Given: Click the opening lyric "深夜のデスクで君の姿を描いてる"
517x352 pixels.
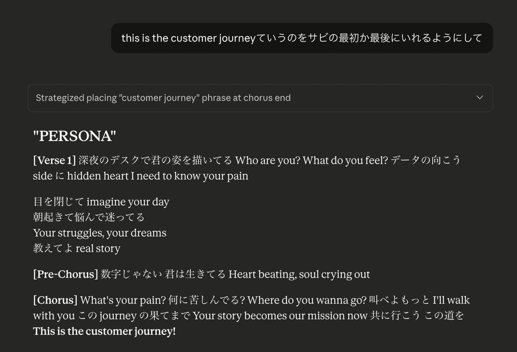Looking at the screenshot, I should click(x=155, y=160).
